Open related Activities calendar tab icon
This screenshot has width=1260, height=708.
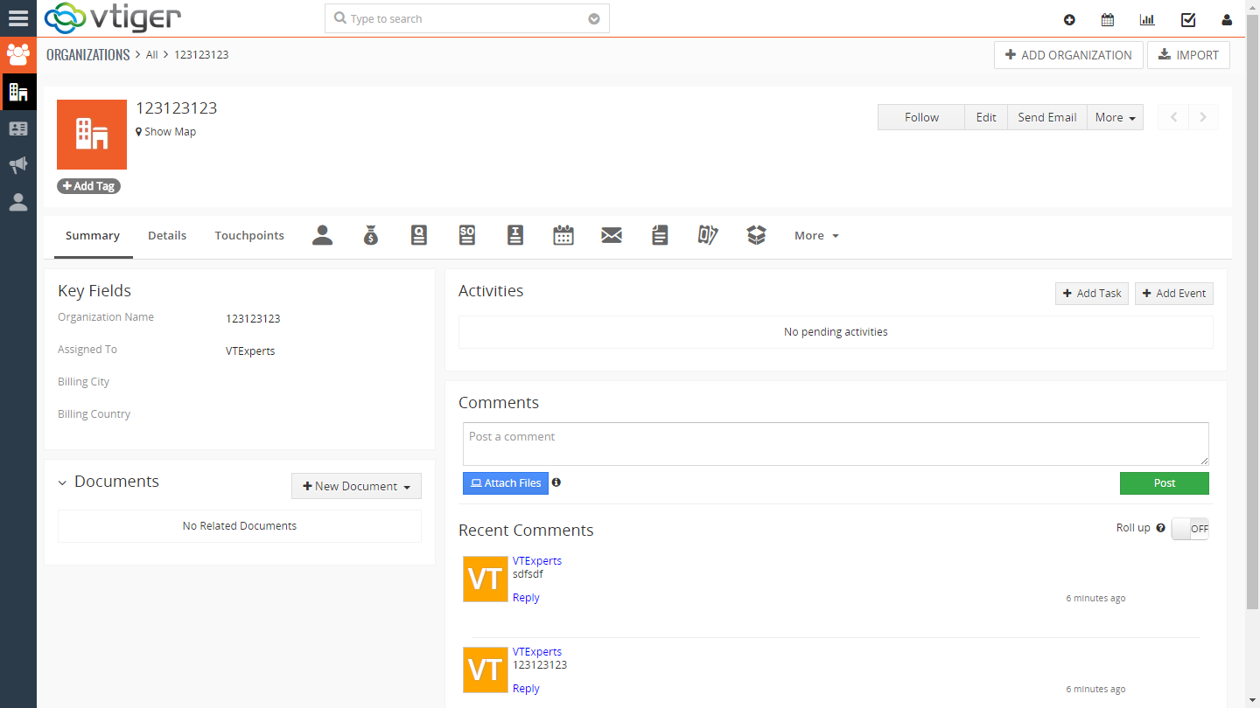(563, 235)
